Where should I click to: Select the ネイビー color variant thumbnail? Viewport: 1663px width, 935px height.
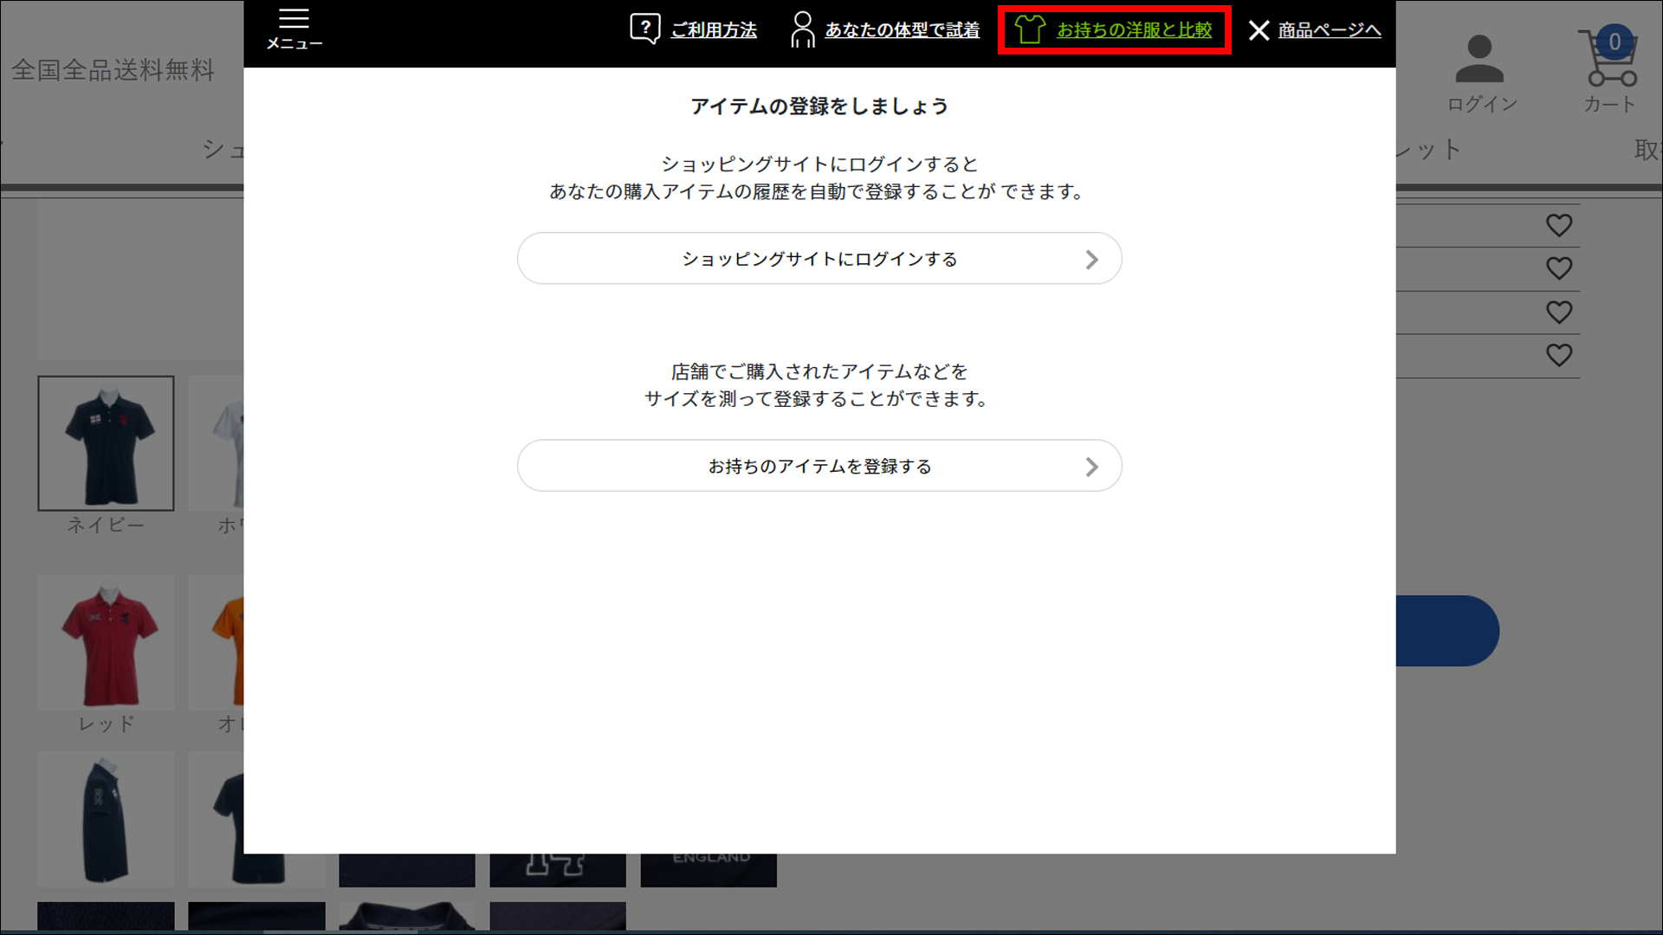(105, 442)
